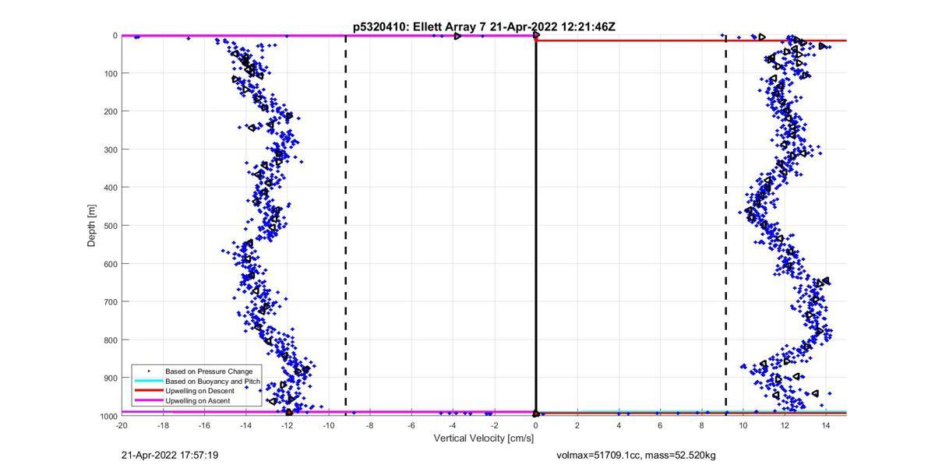
Task: Click depth axis tick label '500'
Action: tap(110, 226)
